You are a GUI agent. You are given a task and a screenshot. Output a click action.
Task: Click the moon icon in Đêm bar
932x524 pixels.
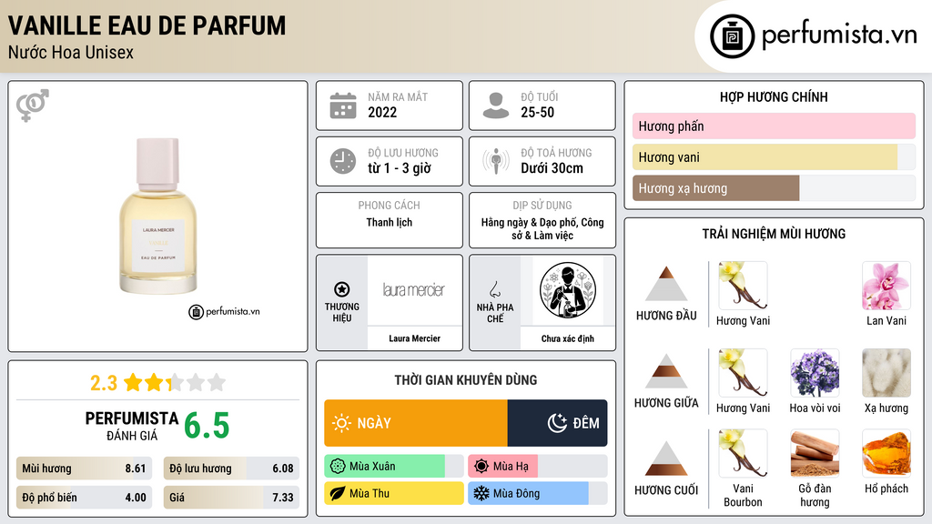coord(557,423)
